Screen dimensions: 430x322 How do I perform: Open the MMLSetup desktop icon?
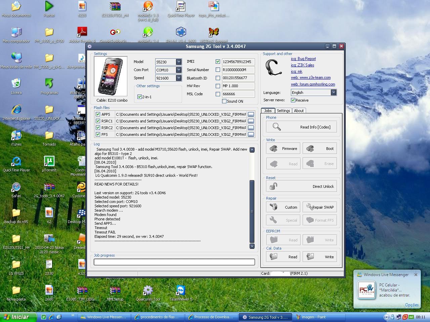[x=115, y=293]
